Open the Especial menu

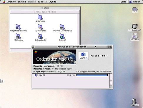click(x=43, y=2)
